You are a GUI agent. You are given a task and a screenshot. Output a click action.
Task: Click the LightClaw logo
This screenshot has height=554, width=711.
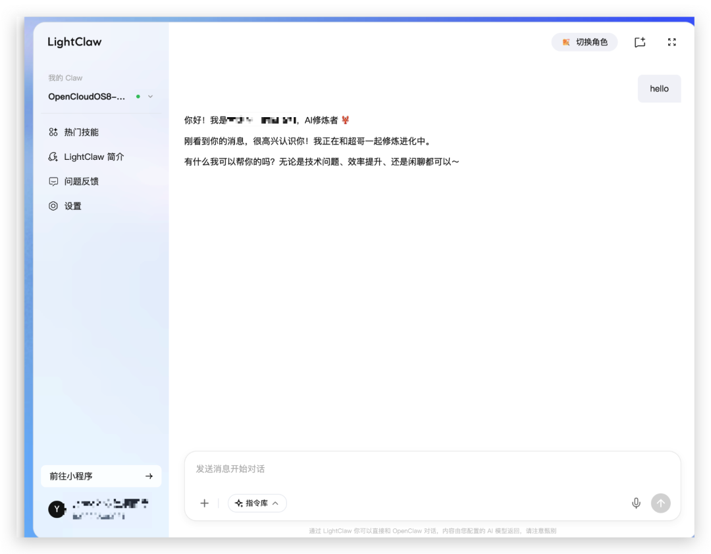point(74,42)
